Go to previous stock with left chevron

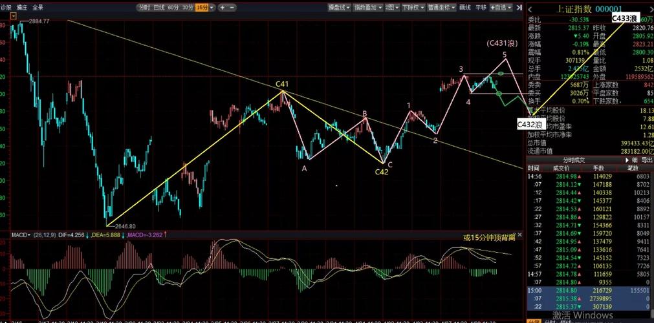point(530,9)
